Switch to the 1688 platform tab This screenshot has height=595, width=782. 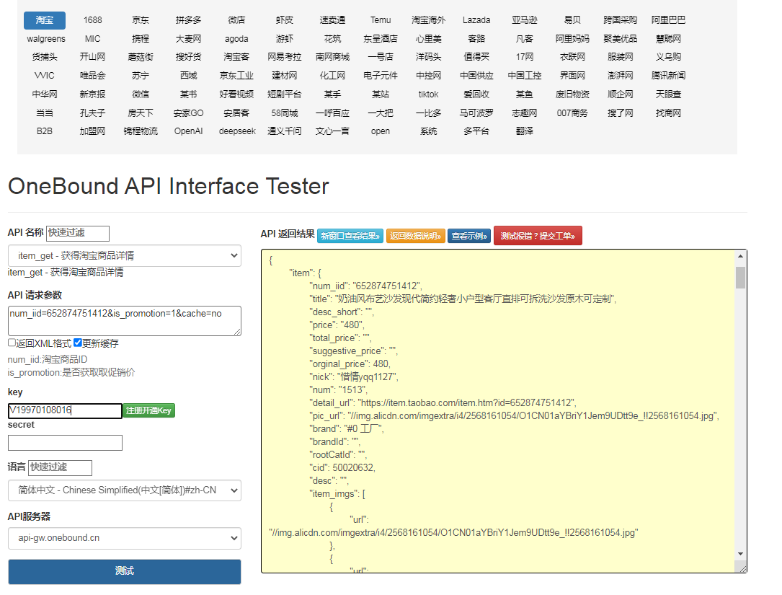(x=92, y=20)
